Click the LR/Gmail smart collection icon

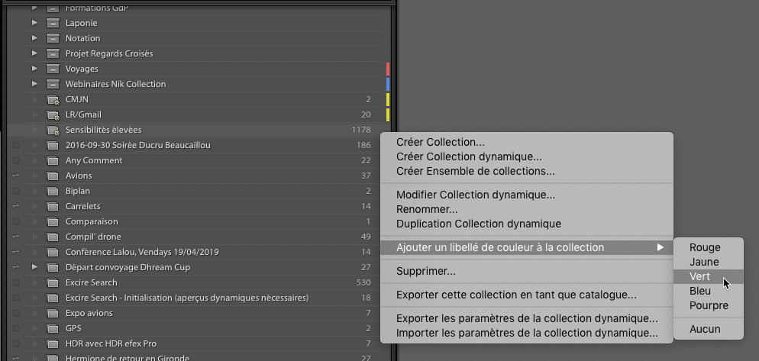pos(52,114)
